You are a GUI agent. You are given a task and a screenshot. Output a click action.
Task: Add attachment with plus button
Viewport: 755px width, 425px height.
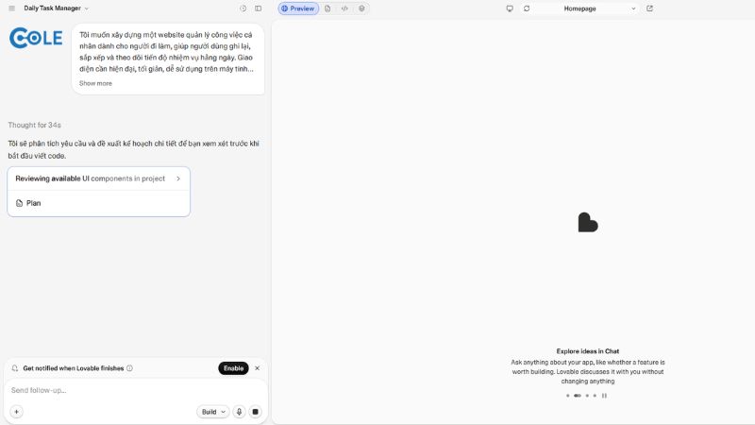click(16, 412)
